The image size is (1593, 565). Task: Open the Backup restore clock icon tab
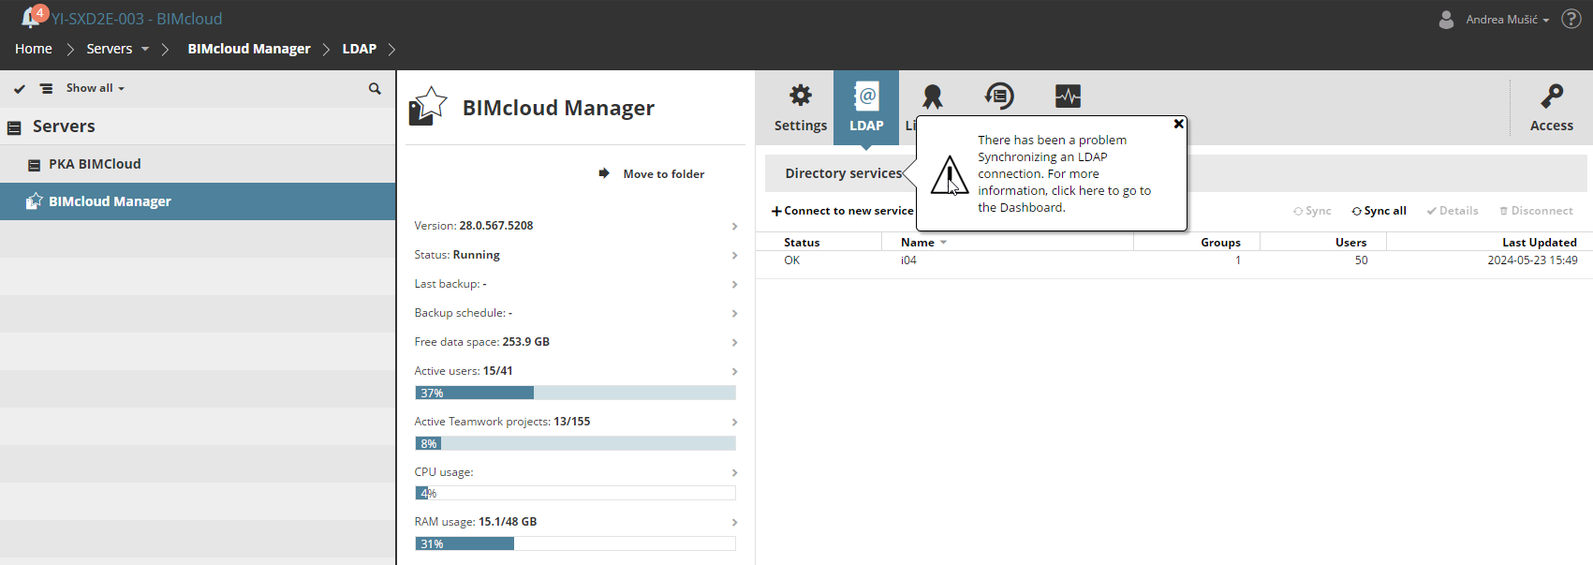click(x=999, y=97)
